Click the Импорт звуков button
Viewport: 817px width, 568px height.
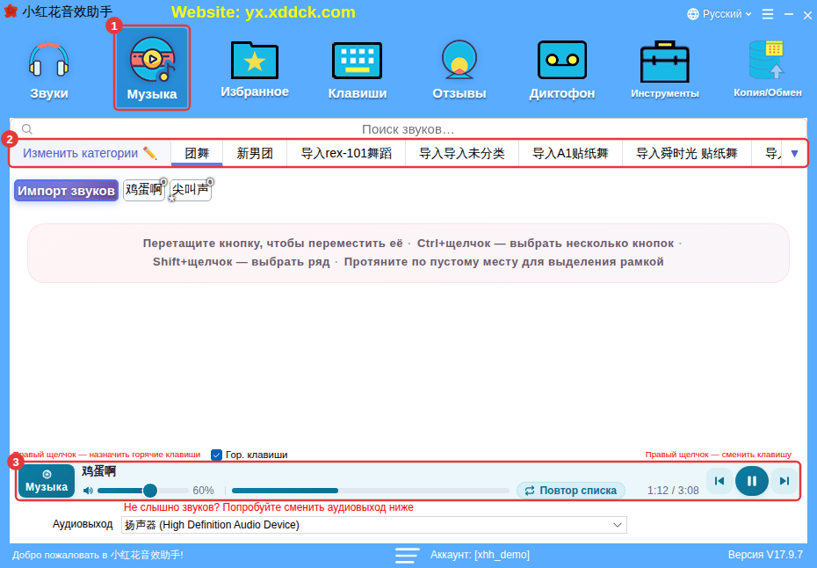(66, 191)
